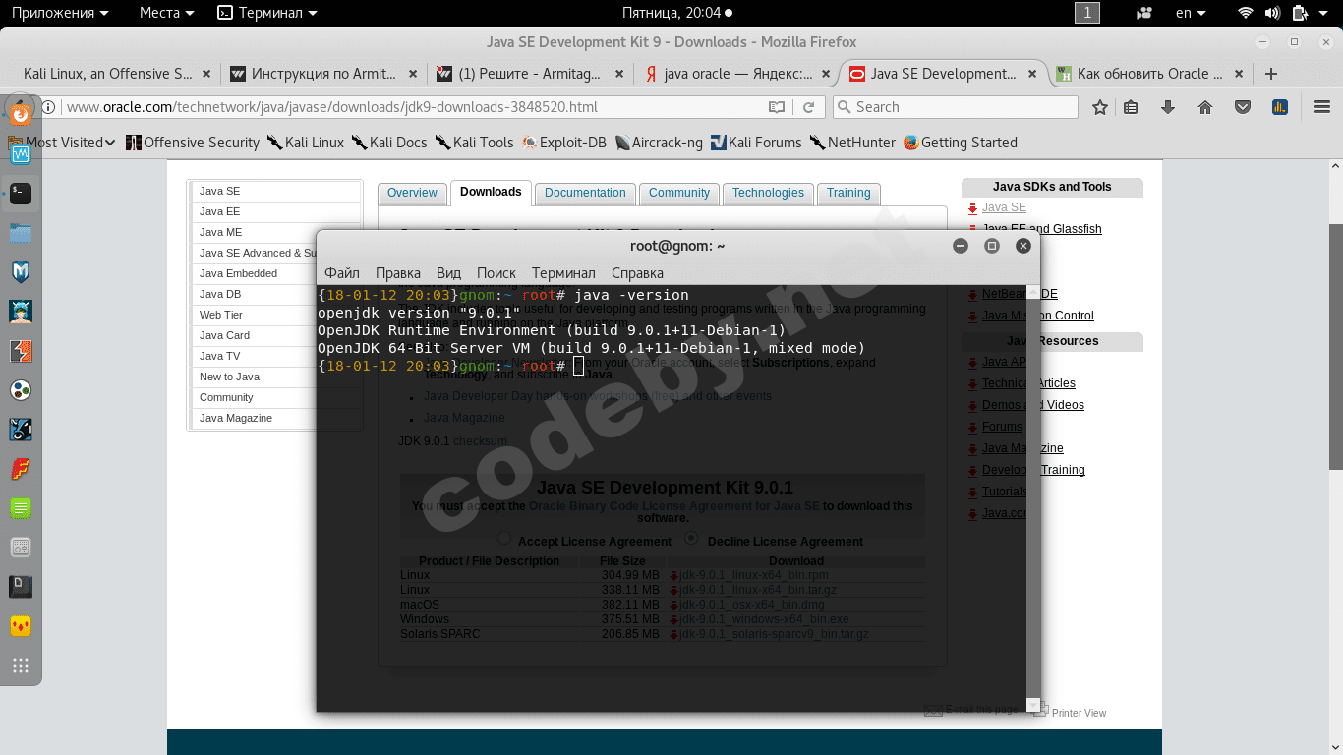Switch to the Инструкция по Armitage browser tab

[323, 74]
